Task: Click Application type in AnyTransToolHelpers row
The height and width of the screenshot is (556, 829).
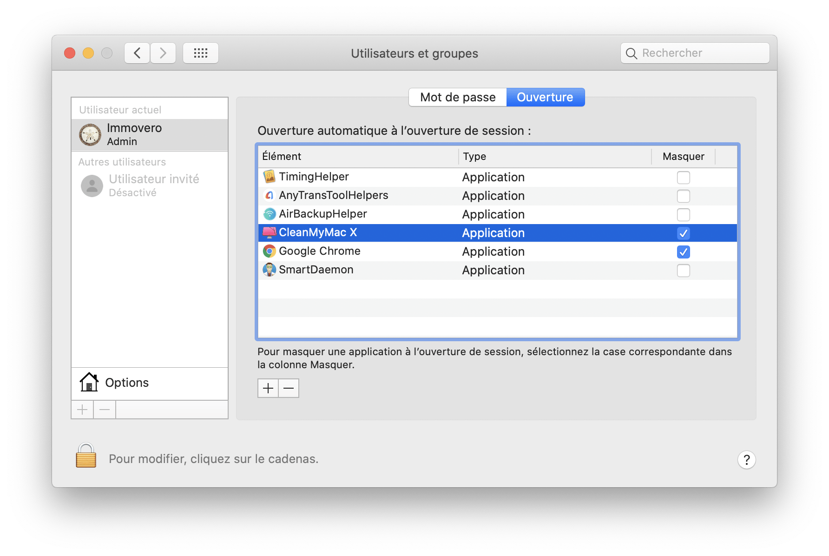Action: tap(493, 196)
